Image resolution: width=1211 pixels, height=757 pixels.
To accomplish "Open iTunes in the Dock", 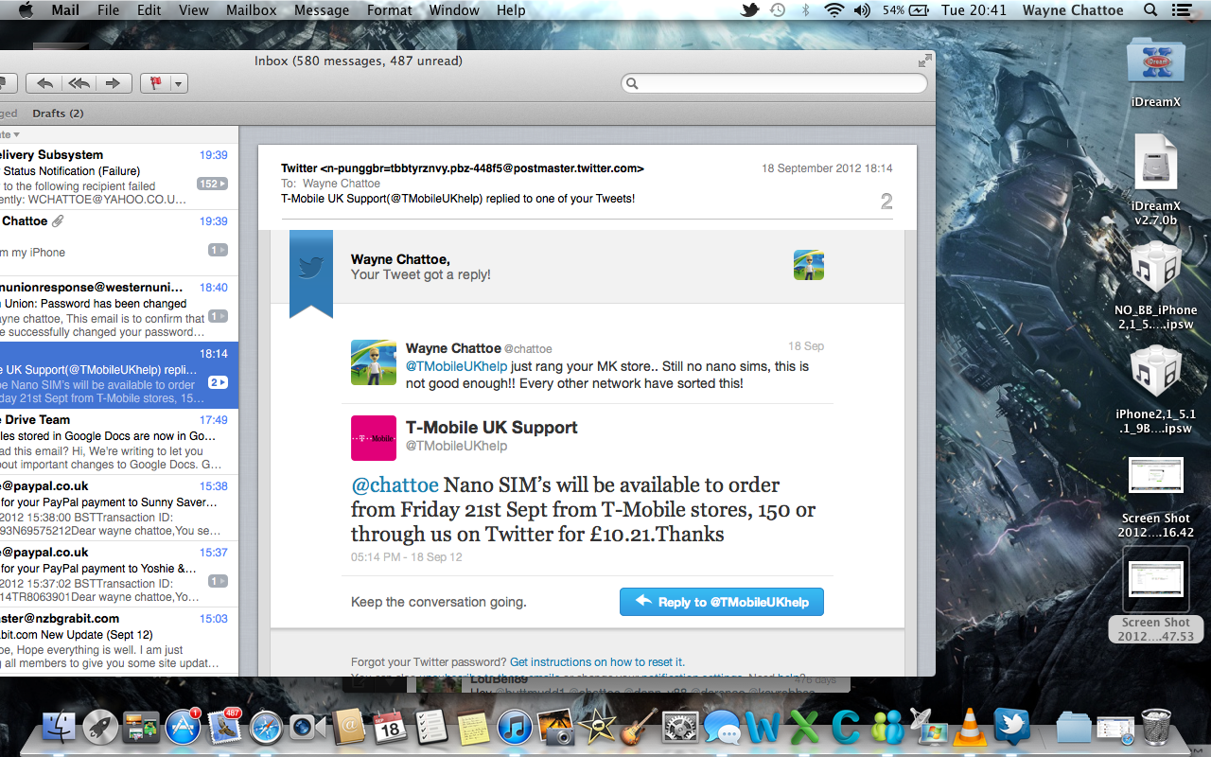I will point(514,727).
